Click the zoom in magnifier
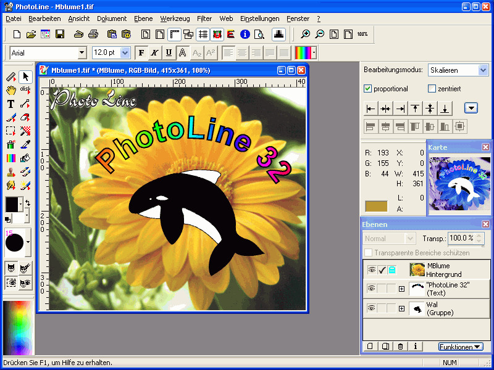494x370 pixels. pyautogui.click(x=305, y=34)
